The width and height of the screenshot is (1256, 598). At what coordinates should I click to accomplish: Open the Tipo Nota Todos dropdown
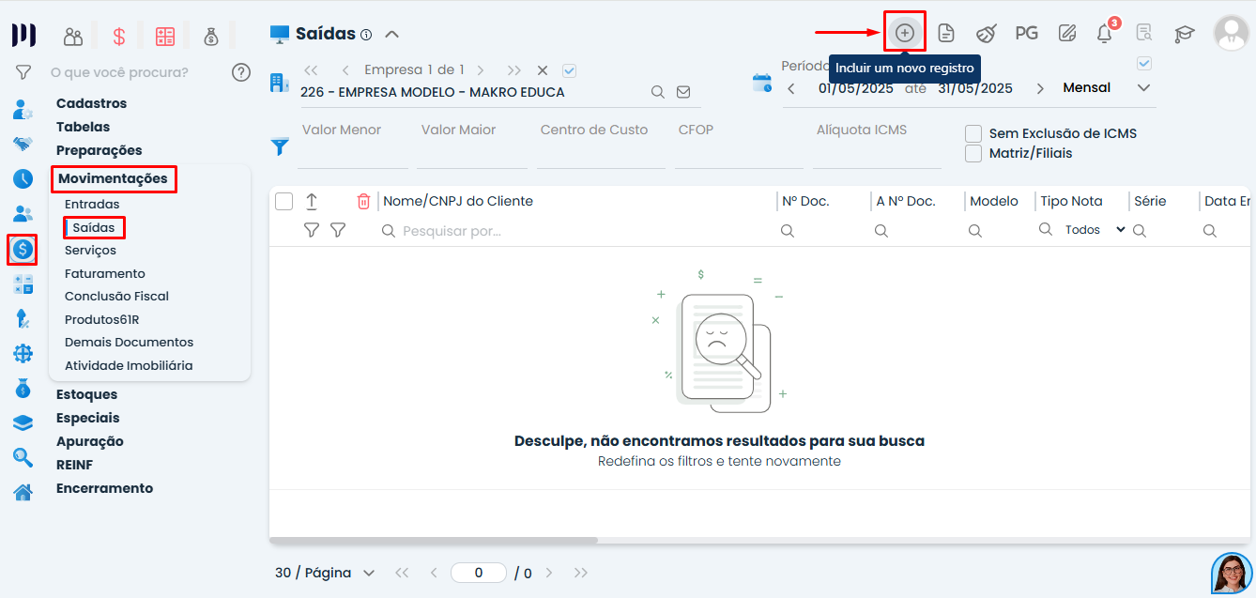click(1094, 230)
